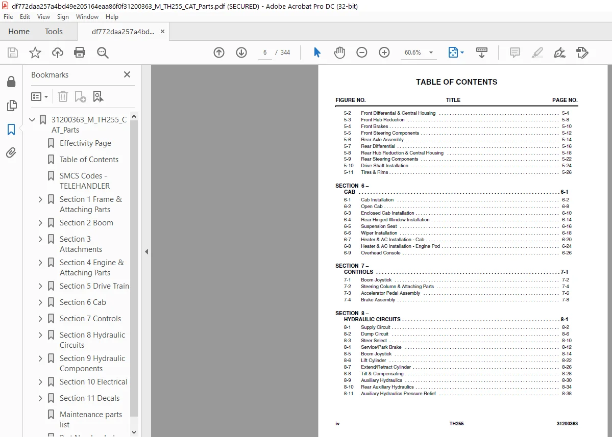Close the Bookmarks panel
This screenshot has height=437, width=612.
[127, 74]
